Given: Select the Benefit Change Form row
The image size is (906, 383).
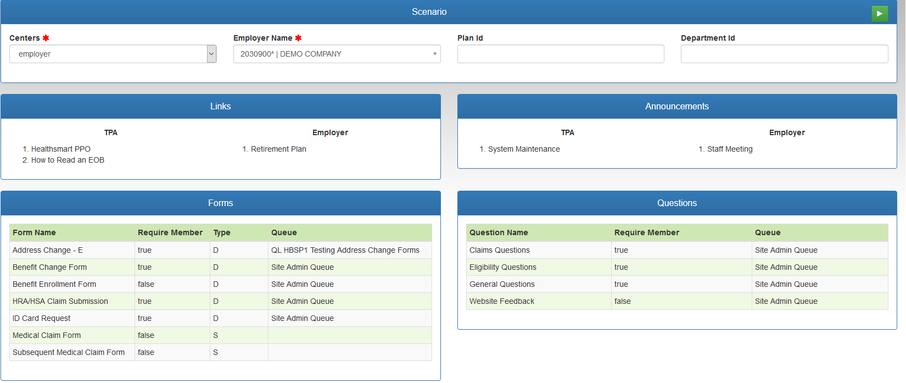Looking at the screenshot, I should click(x=50, y=267).
